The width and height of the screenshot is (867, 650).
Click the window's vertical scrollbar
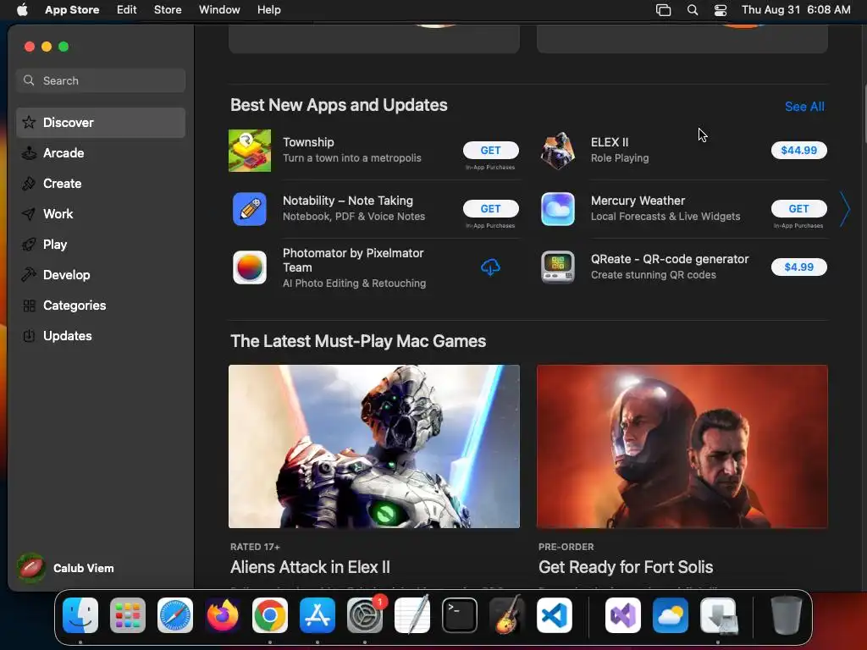pyautogui.click(x=864, y=113)
